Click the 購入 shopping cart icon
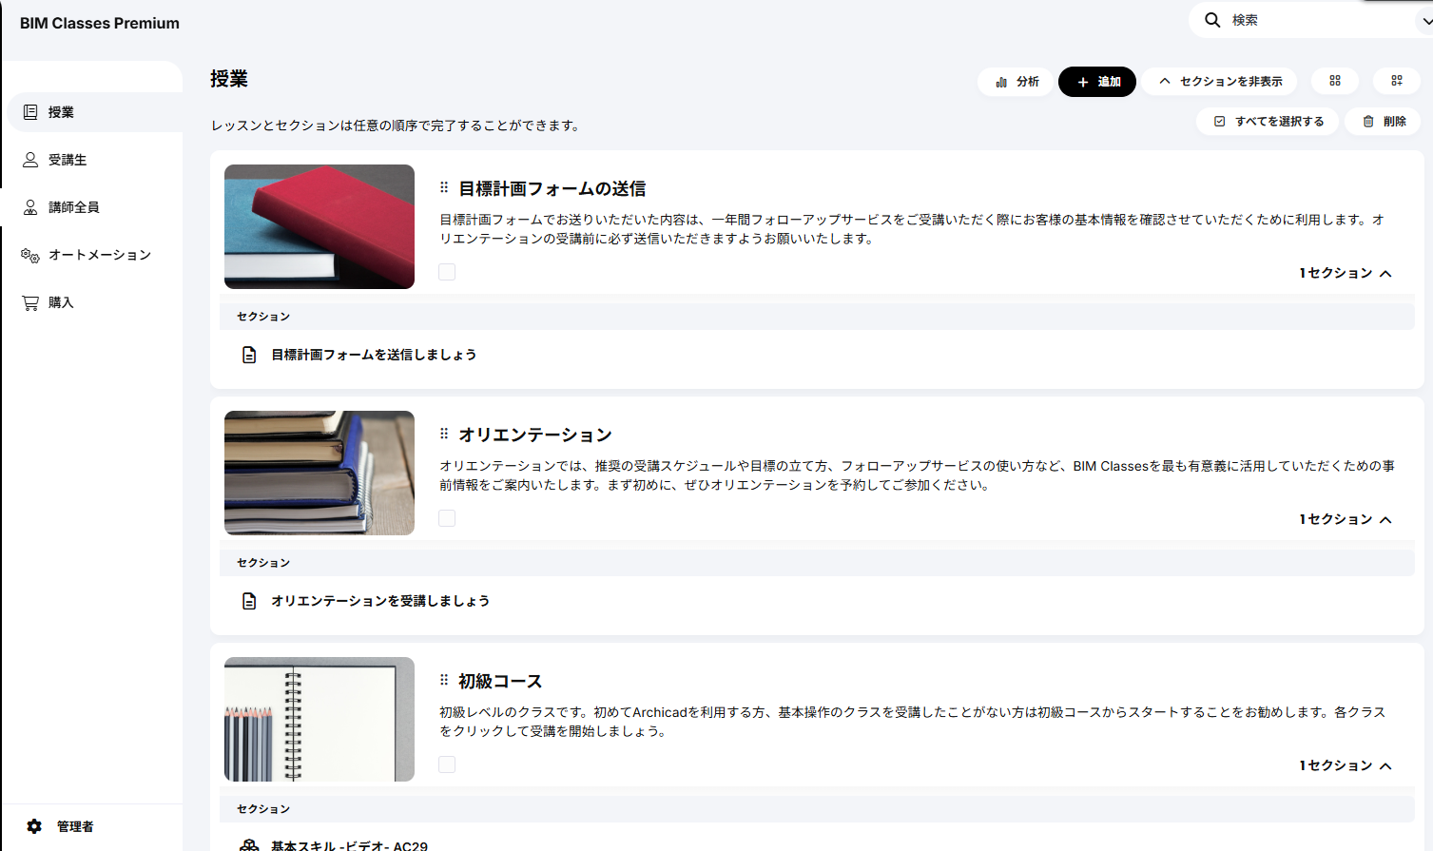 tap(30, 302)
